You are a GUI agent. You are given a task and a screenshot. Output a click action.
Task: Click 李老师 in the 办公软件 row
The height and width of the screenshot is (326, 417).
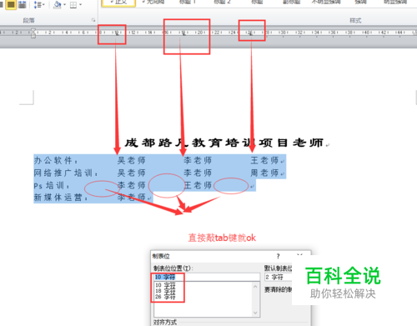(198, 160)
